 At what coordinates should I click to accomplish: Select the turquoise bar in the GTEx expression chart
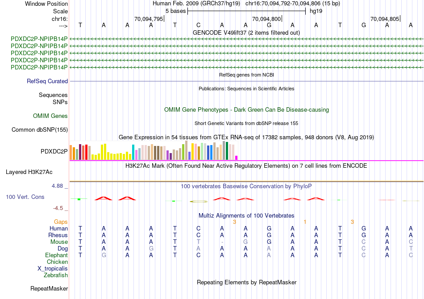(133, 152)
